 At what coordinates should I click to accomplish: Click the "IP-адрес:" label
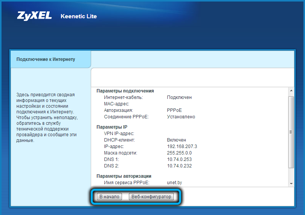pyautogui.click(x=114, y=147)
